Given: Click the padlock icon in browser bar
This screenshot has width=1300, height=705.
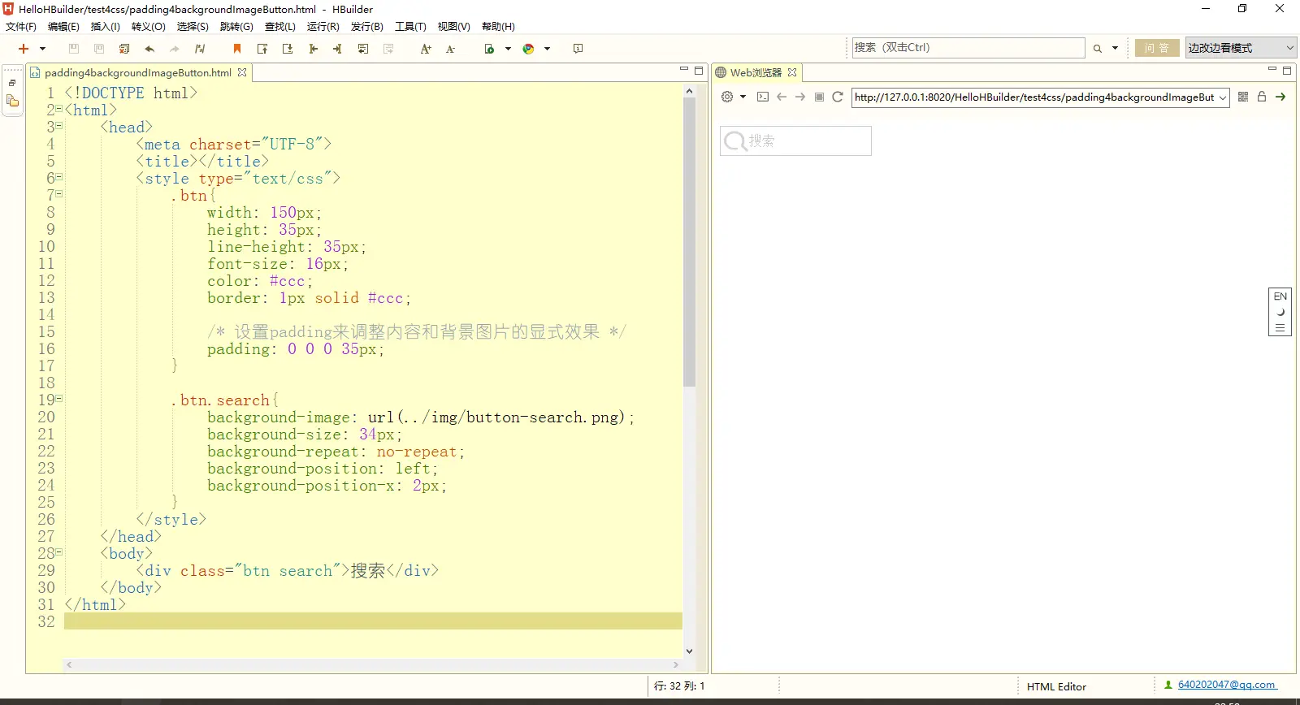Looking at the screenshot, I should click(x=1262, y=97).
